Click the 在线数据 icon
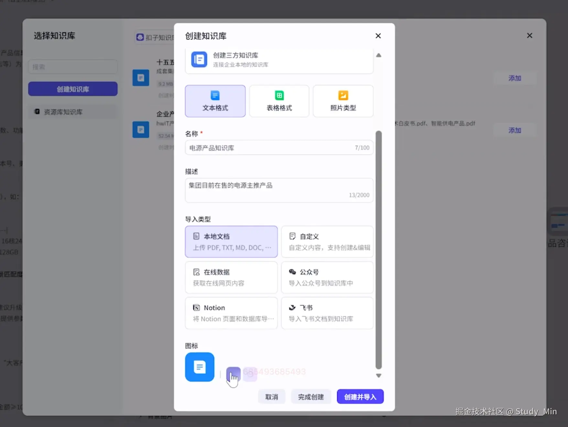 [x=196, y=272]
